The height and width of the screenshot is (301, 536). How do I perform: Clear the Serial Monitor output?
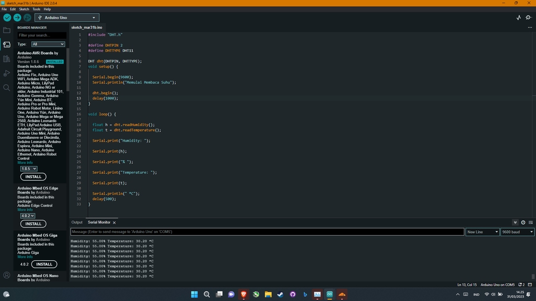coord(530,222)
